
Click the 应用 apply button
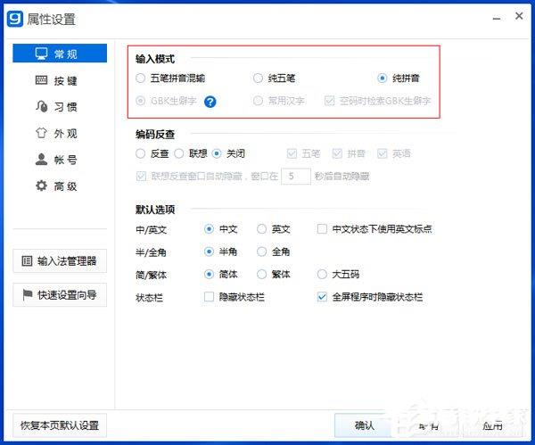tap(492, 425)
